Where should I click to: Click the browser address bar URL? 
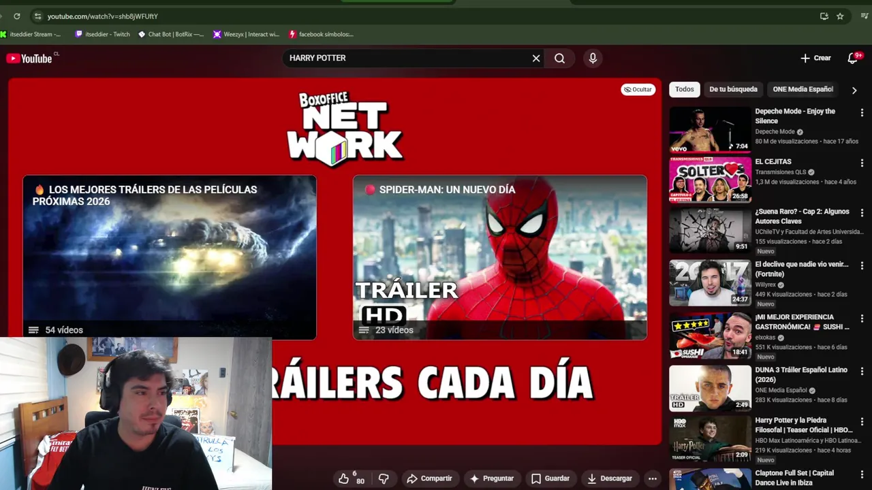point(102,16)
